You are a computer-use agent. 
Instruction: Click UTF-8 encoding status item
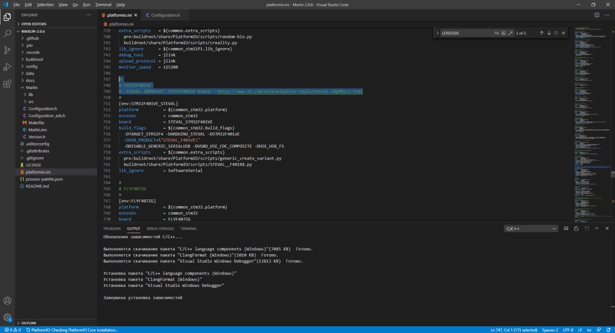click(568, 330)
